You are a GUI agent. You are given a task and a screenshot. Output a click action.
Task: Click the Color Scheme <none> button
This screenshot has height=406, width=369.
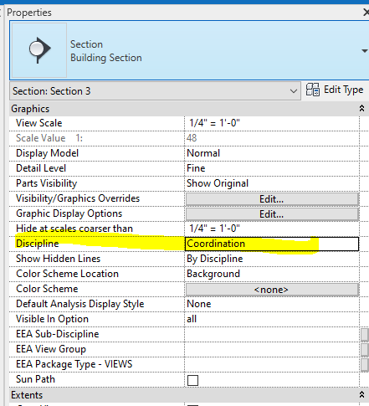click(x=272, y=290)
